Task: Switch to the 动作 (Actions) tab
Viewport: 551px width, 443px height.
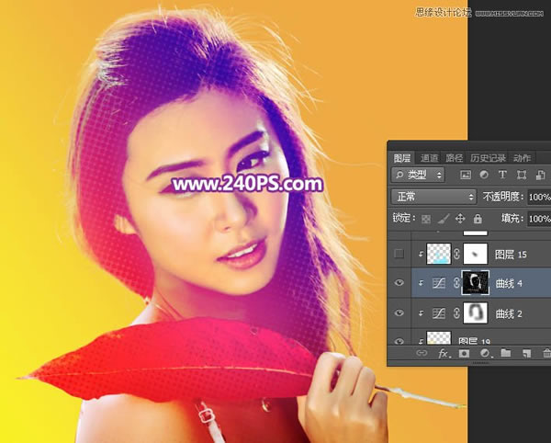Action: pyautogui.click(x=522, y=158)
